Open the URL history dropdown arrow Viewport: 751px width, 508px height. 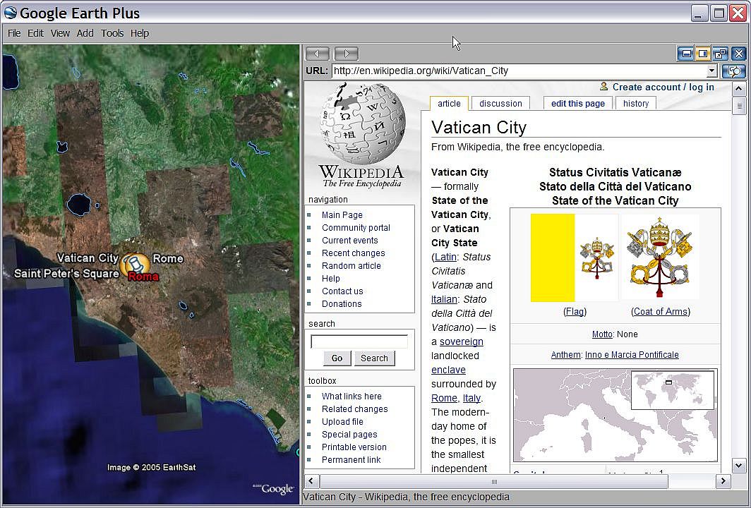pos(711,71)
